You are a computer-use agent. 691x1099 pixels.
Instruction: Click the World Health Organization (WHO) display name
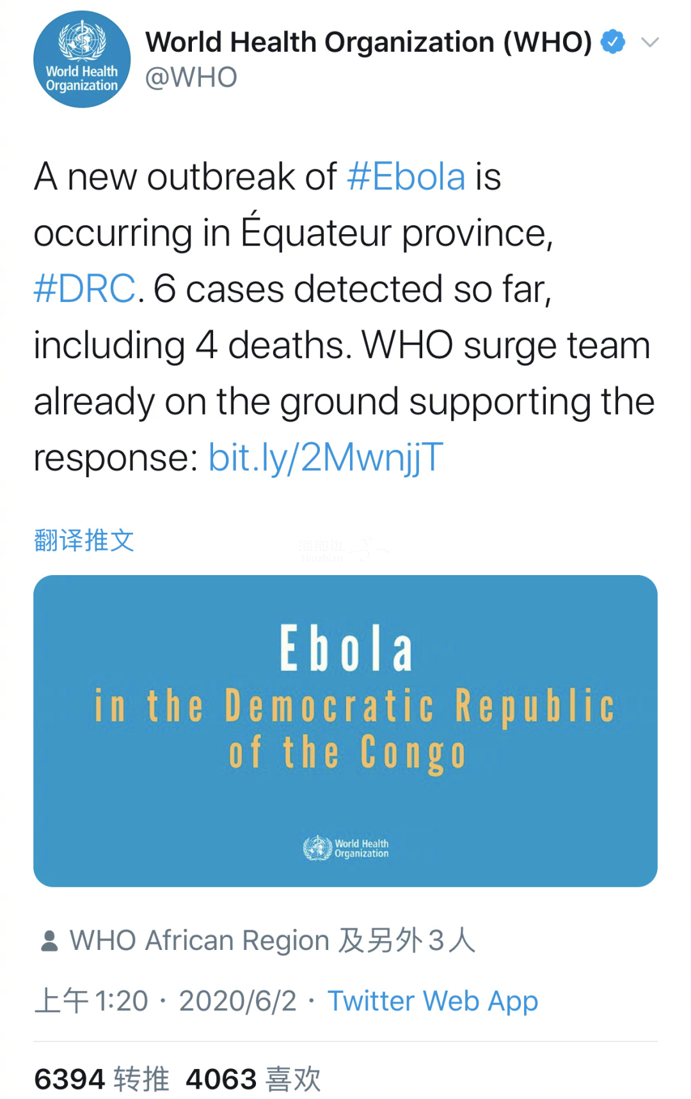(x=369, y=42)
